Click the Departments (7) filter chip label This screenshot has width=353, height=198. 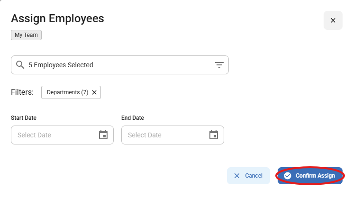tap(67, 92)
